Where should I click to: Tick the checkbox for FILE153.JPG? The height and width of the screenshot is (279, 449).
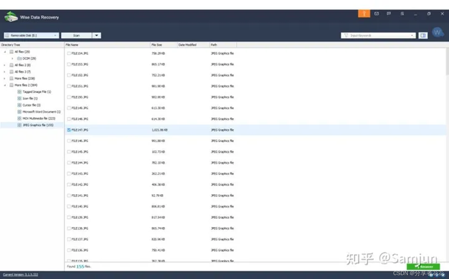69,64
